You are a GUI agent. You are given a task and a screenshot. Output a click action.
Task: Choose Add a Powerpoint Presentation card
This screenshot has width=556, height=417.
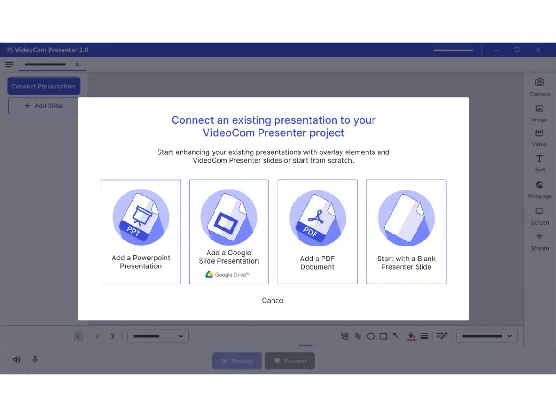(x=141, y=232)
